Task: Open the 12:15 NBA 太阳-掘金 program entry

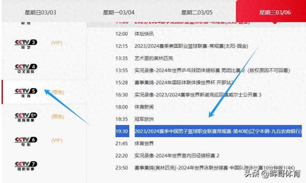Action: 191,46
